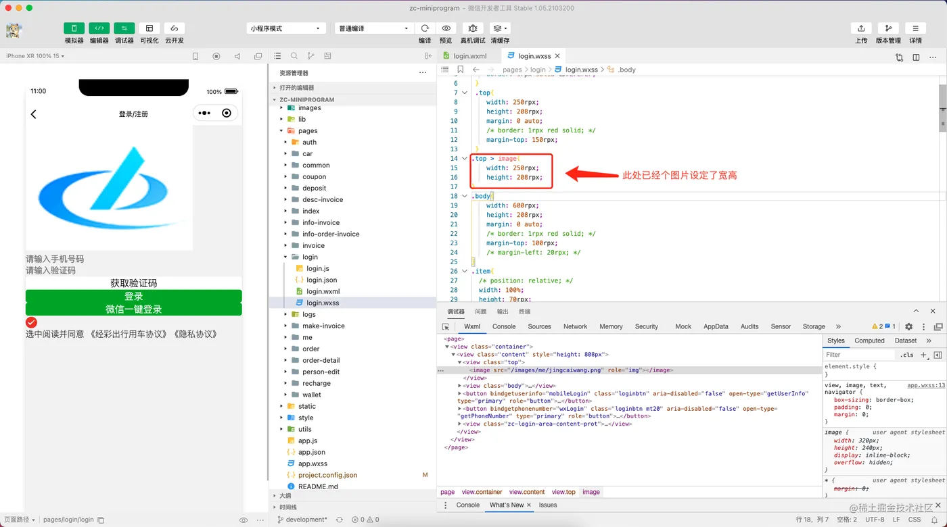Image resolution: width=947 pixels, height=527 pixels.
Task: Open the login.js file
Action: (x=317, y=269)
